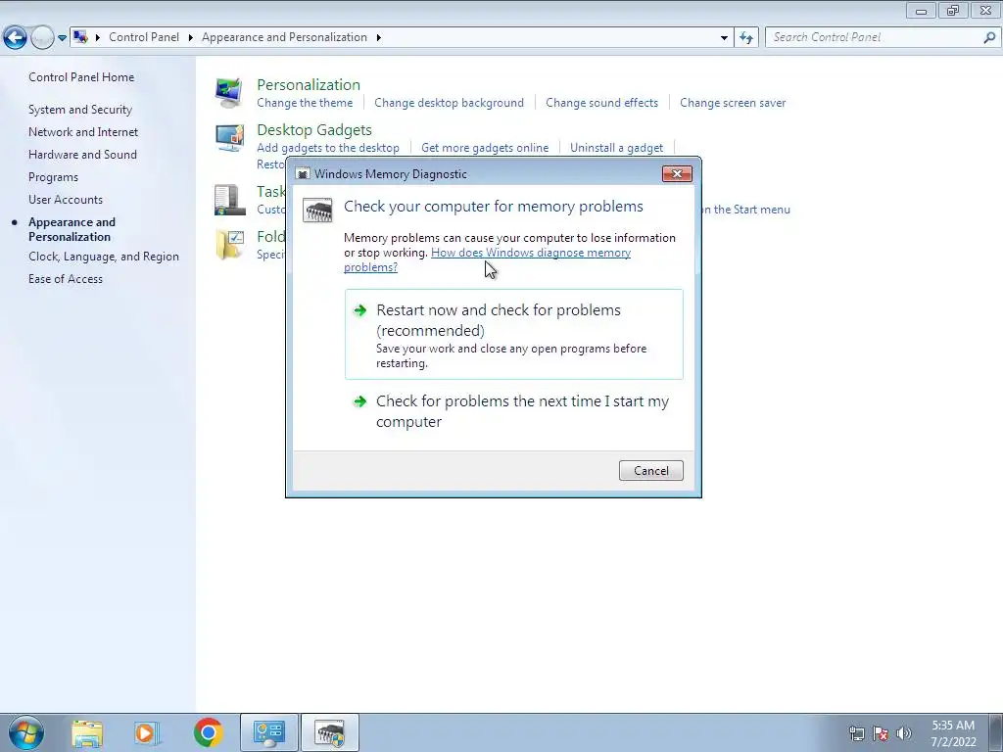Open the Windows Start orb
This screenshot has width=1003, height=752.
tap(26, 732)
